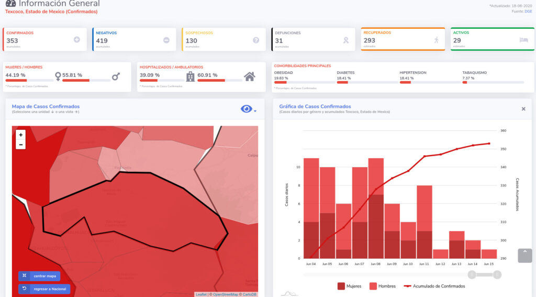Click the bed icon in Activos card

523,40
